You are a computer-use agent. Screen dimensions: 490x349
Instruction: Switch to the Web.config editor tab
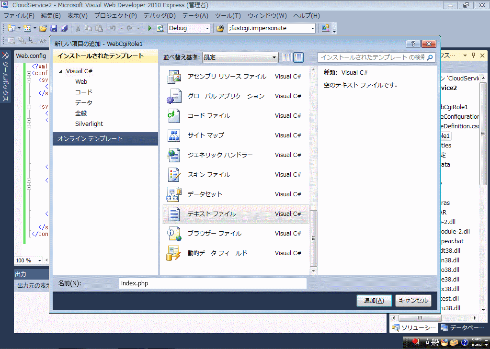pos(31,56)
